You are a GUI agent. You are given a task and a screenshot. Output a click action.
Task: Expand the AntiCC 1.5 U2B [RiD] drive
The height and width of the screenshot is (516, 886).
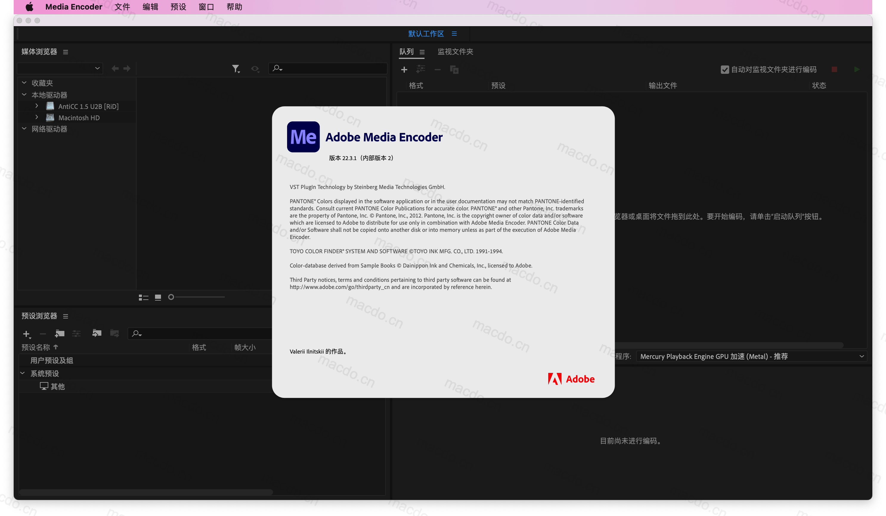coord(37,106)
